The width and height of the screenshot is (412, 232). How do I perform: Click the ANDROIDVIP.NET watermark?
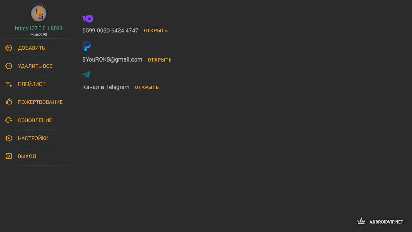[380, 222]
